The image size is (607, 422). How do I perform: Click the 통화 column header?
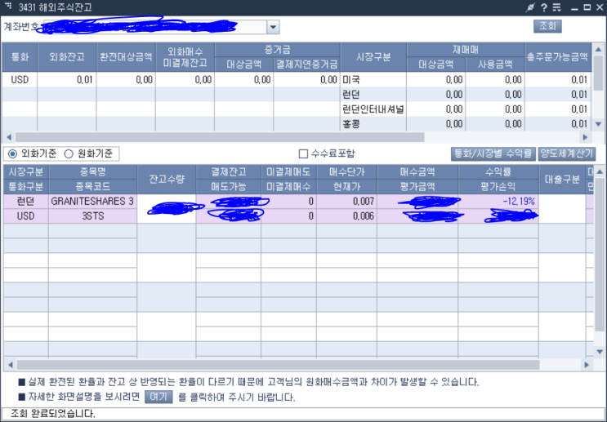[x=20, y=57]
